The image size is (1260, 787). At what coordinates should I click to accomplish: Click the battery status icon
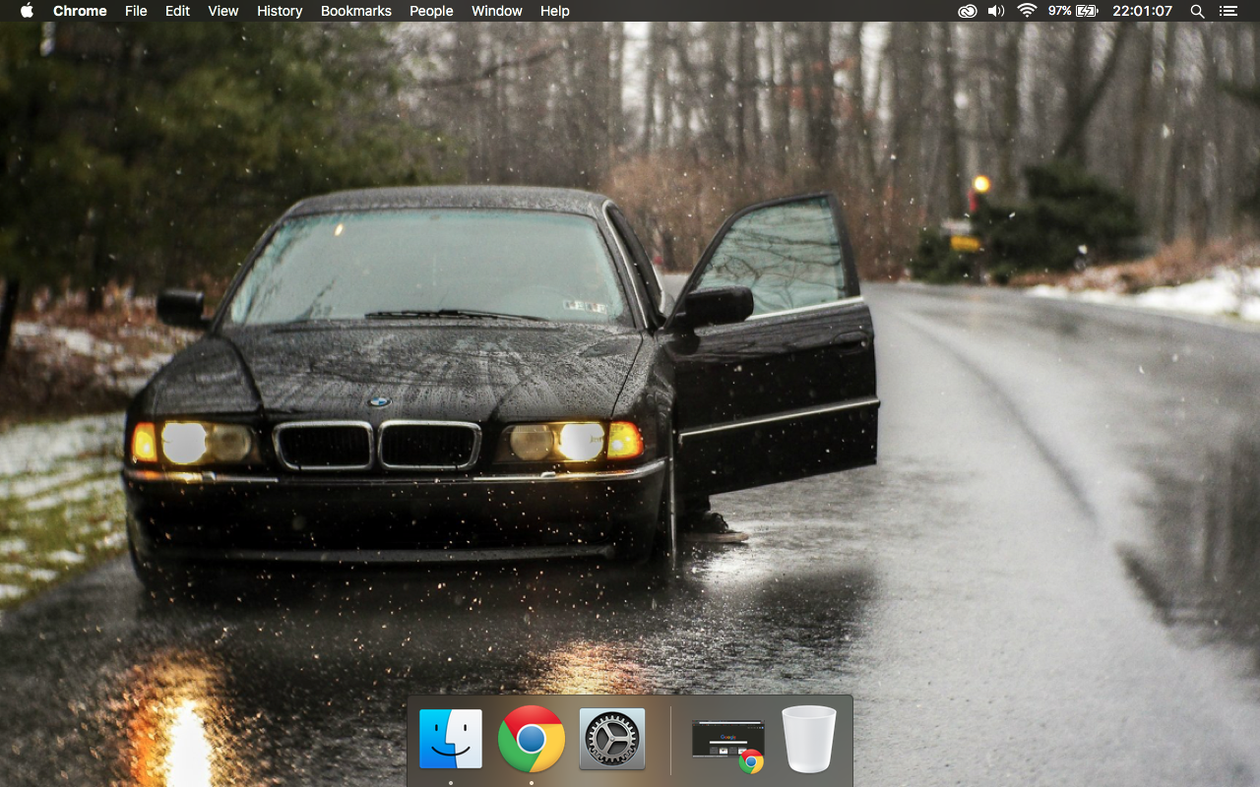[1087, 11]
